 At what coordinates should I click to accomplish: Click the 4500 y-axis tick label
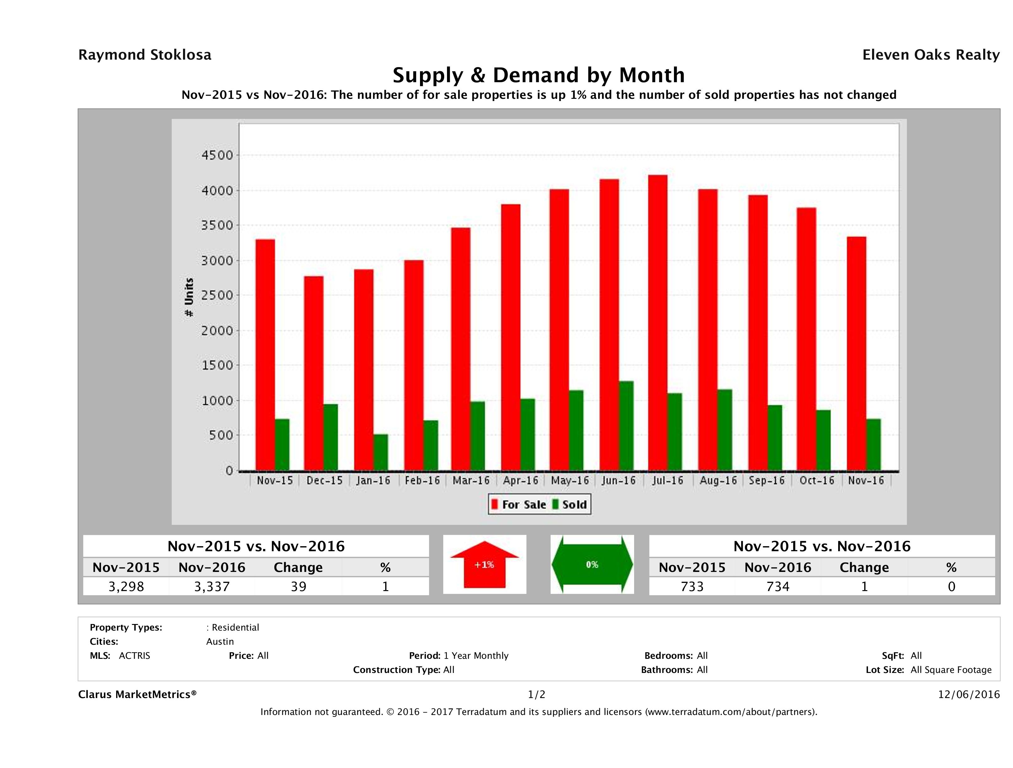click(x=218, y=155)
